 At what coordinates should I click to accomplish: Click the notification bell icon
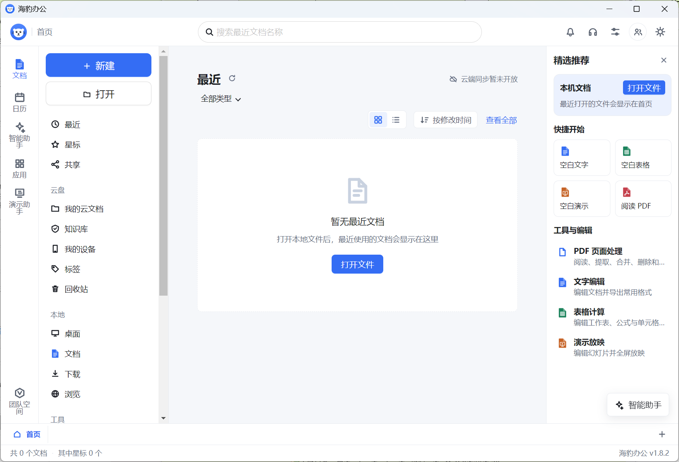click(x=570, y=32)
